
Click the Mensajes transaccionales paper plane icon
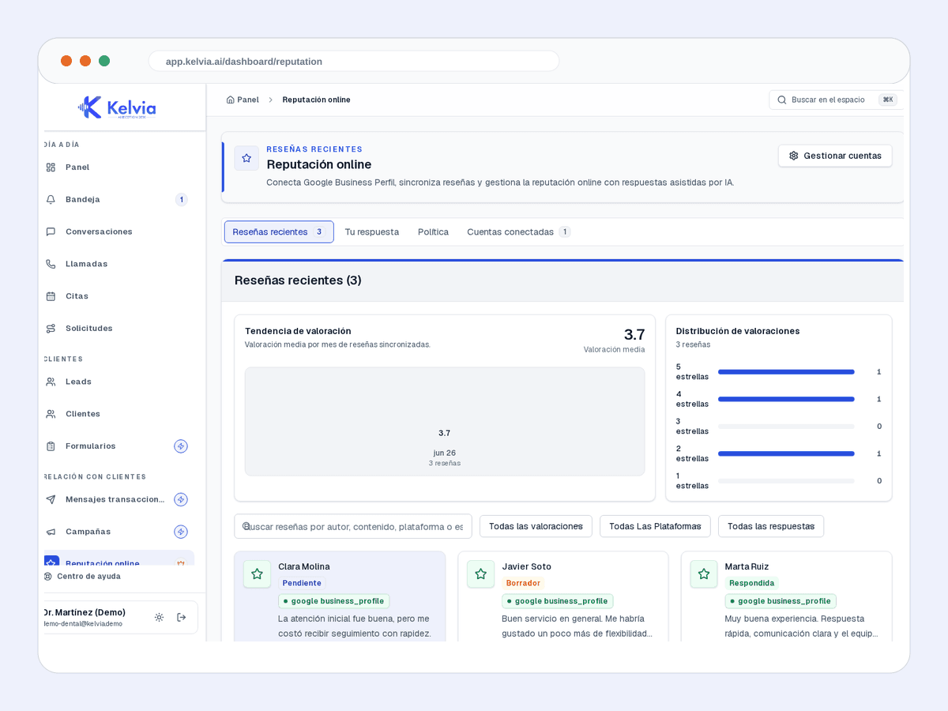[51, 499]
